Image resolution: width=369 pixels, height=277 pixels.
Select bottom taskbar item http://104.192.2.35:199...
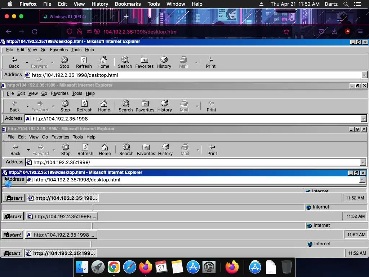[61, 253]
